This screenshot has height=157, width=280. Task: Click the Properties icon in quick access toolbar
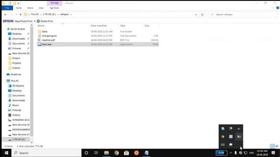pos(10,3)
